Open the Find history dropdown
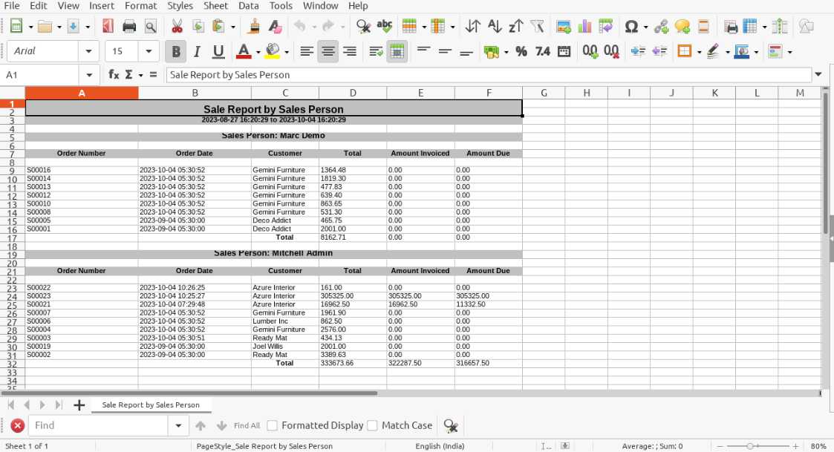 178,425
